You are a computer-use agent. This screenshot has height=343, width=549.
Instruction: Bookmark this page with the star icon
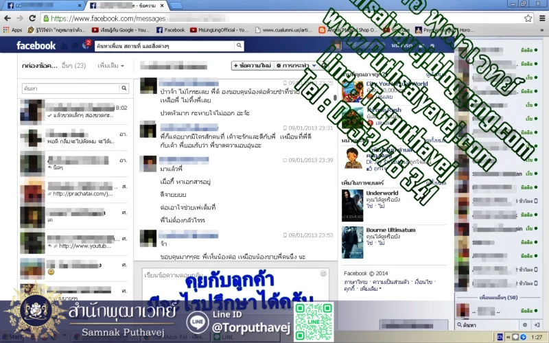[x=528, y=19]
